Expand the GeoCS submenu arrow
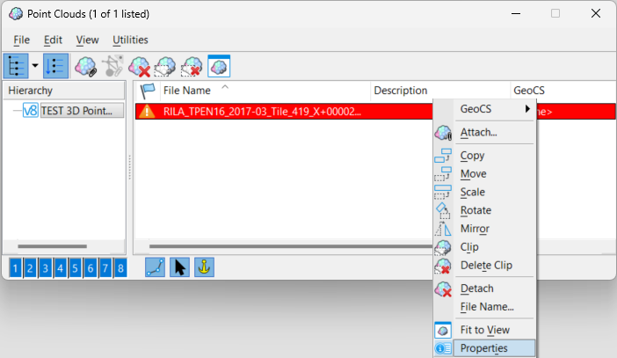This screenshot has height=358, width=617. 527,109
